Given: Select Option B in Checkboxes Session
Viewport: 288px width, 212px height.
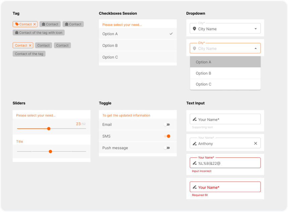Looking at the screenshot, I should (x=138, y=46).
